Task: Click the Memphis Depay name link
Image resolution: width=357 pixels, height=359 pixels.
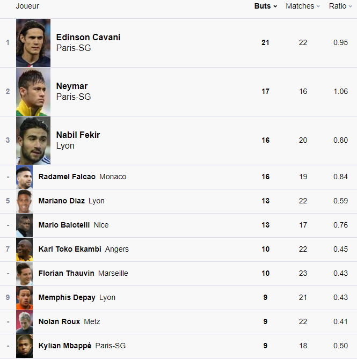Action: click(67, 298)
